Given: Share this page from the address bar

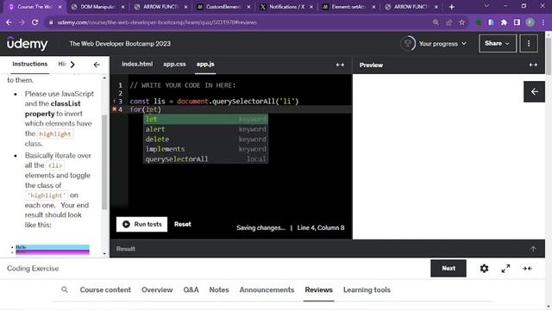Looking at the screenshot, I should [448, 22].
